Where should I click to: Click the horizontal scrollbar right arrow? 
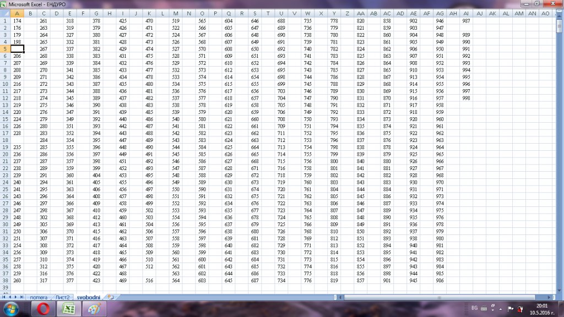click(x=549, y=297)
